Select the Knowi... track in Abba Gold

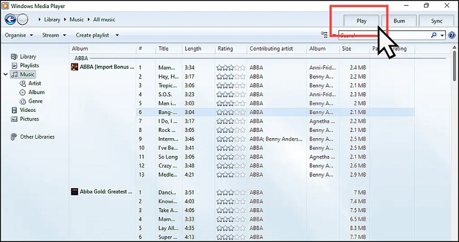tap(168, 201)
